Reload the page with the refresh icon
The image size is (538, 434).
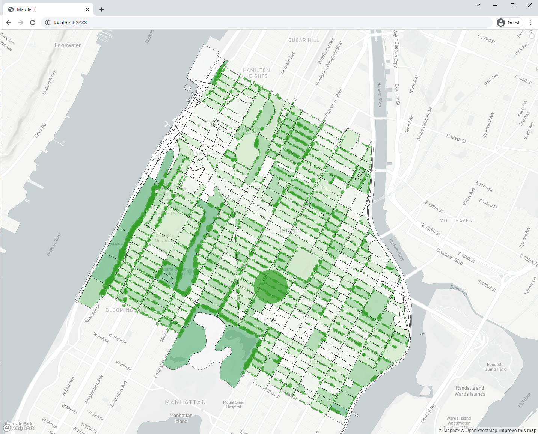click(33, 23)
